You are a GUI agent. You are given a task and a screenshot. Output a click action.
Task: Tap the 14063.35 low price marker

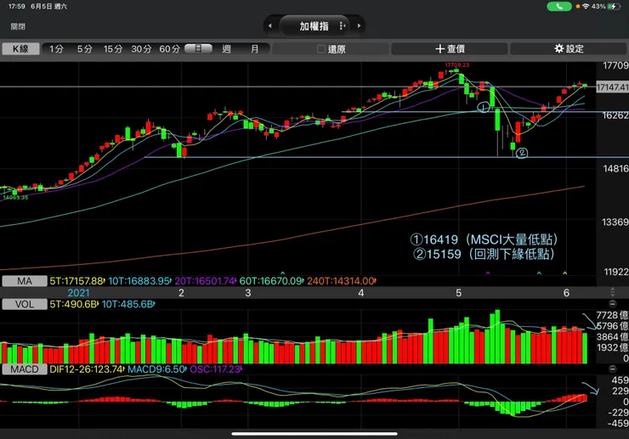tap(15, 197)
